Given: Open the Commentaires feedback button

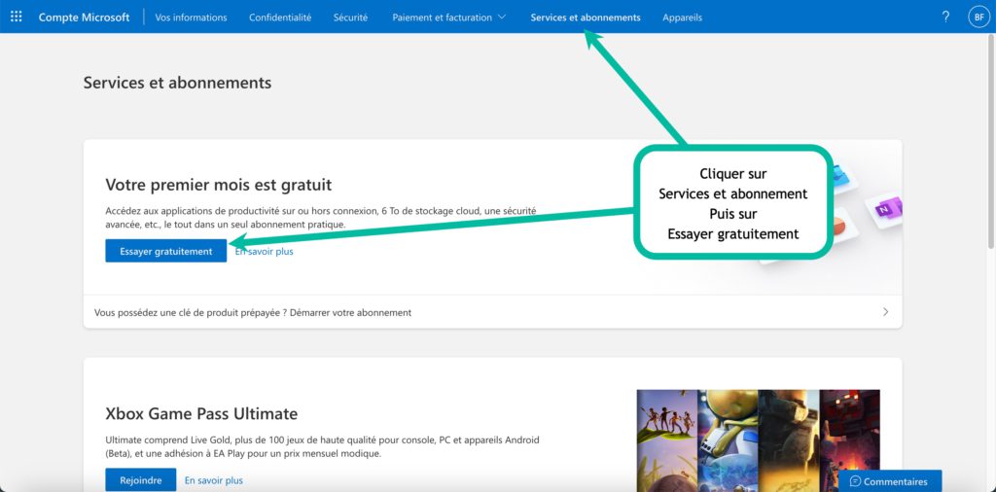Looking at the screenshot, I should (889, 481).
